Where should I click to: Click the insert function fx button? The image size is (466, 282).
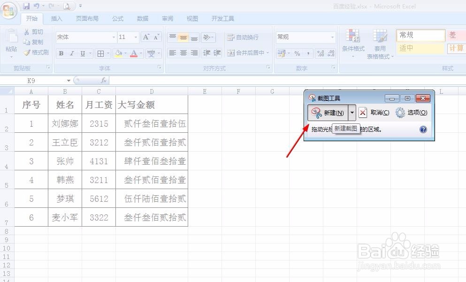(103, 80)
